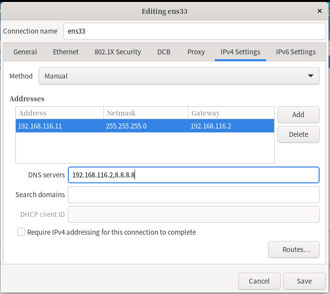This screenshot has height=294, width=330.
Task: Go to the 802.1X Security tab
Action: [118, 52]
